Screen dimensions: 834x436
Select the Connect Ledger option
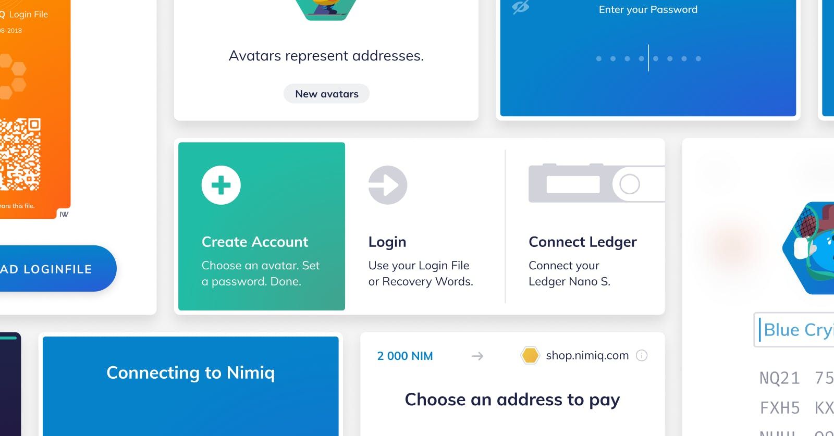(x=585, y=226)
